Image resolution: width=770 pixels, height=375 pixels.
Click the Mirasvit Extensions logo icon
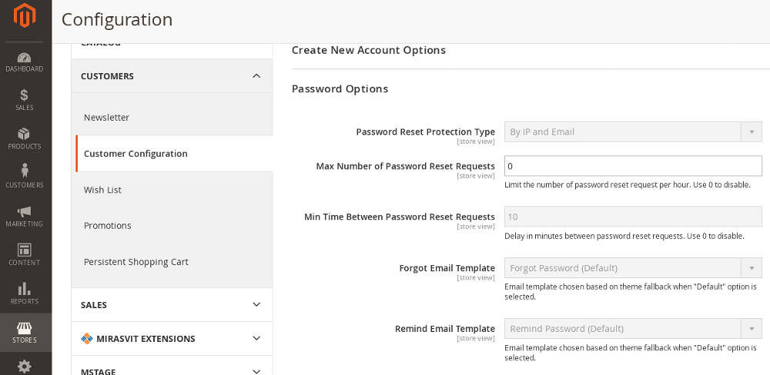[x=87, y=339]
